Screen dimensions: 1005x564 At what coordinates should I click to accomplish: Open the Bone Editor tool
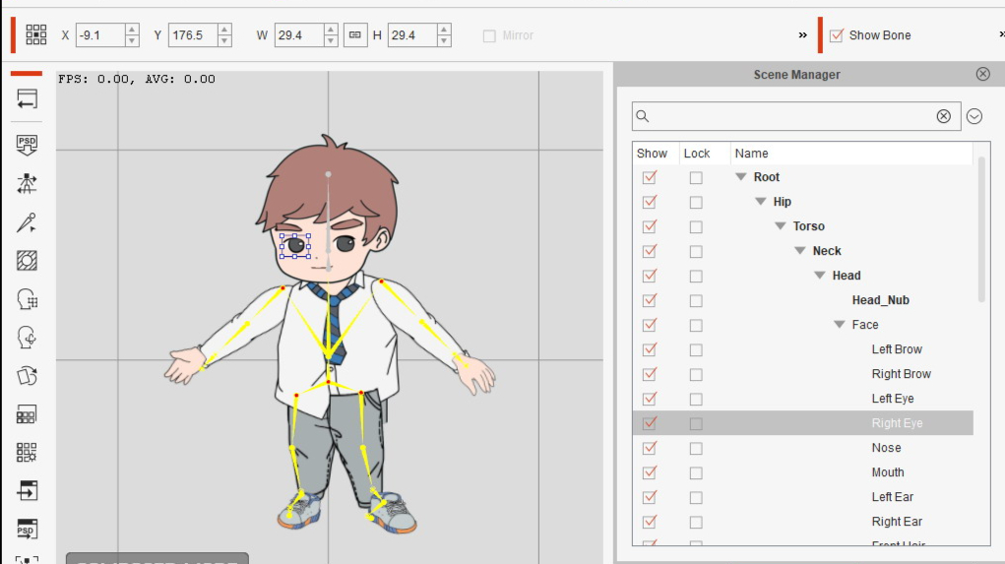pos(27,184)
